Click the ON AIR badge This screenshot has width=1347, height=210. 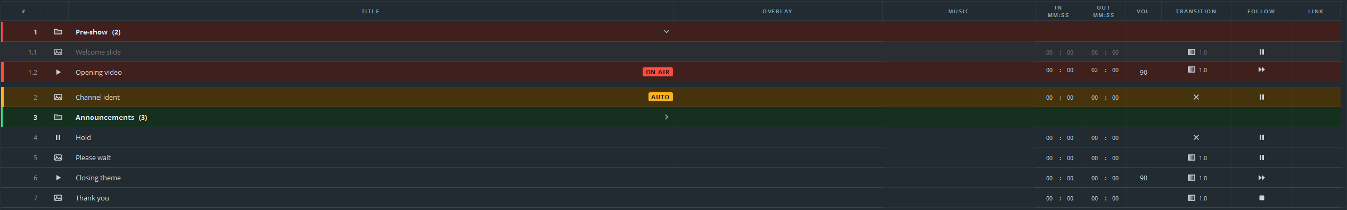(658, 72)
